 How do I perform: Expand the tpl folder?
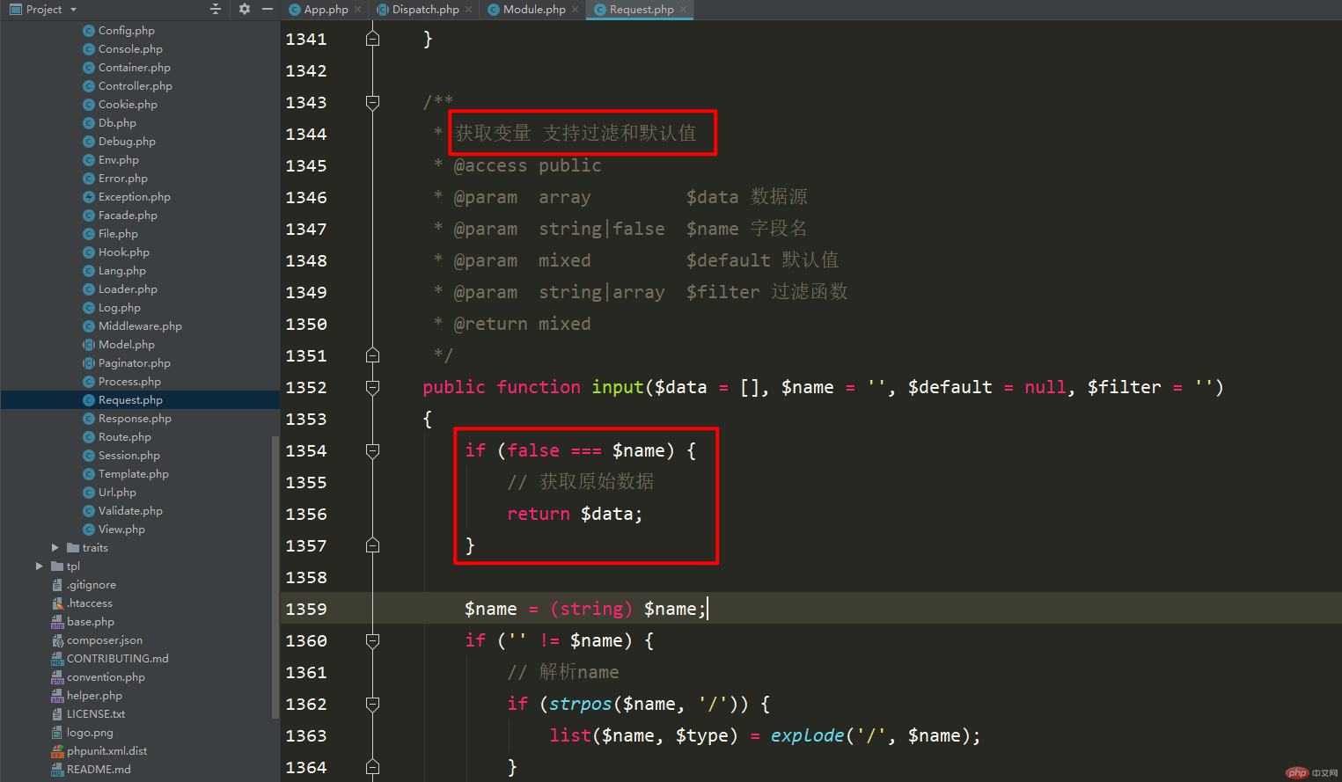[x=40, y=566]
